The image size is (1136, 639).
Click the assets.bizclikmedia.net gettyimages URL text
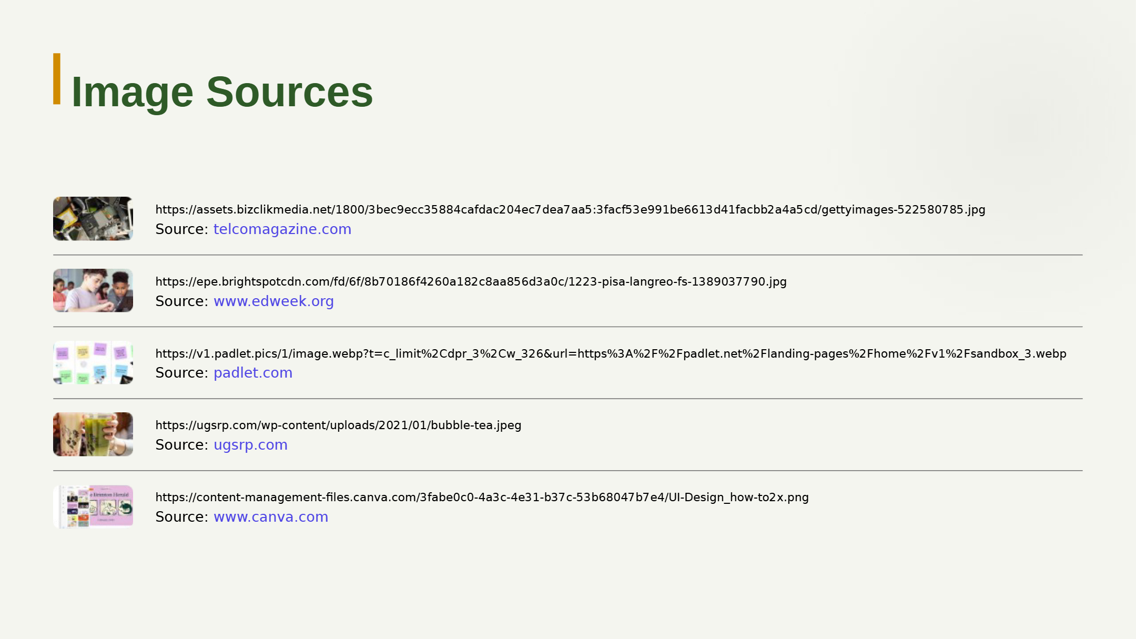click(x=570, y=210)
